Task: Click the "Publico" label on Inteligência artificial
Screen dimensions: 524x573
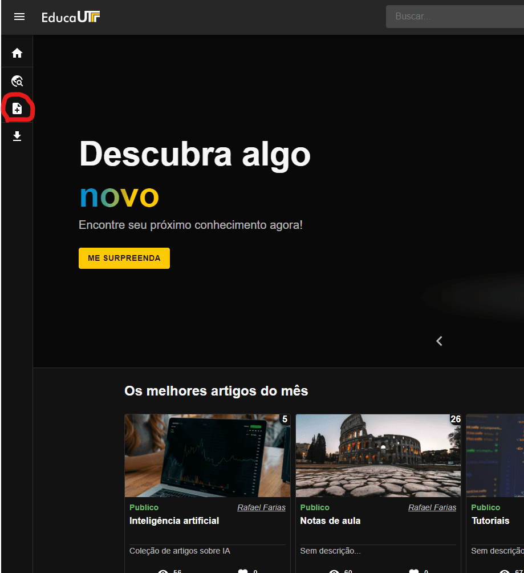Action: point(144,507)
